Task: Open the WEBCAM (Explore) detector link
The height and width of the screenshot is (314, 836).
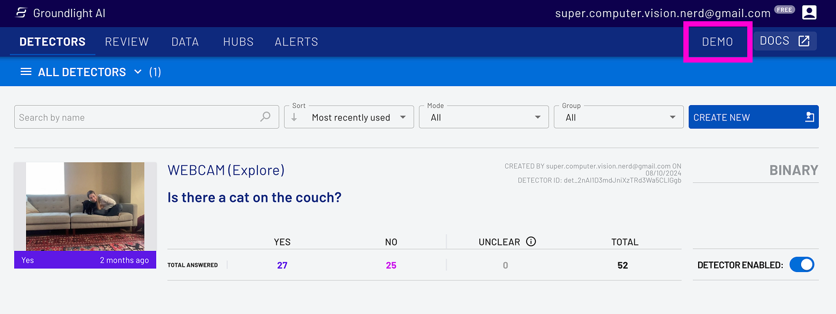Action: pos(226,171)
